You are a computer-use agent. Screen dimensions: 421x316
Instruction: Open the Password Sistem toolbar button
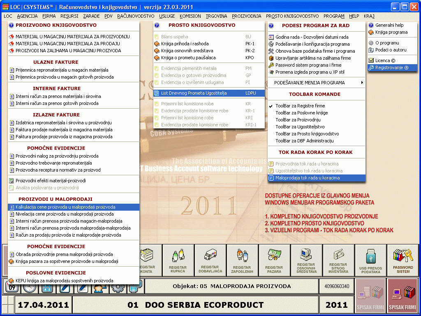pyautogui.click(x=403, y=260)
